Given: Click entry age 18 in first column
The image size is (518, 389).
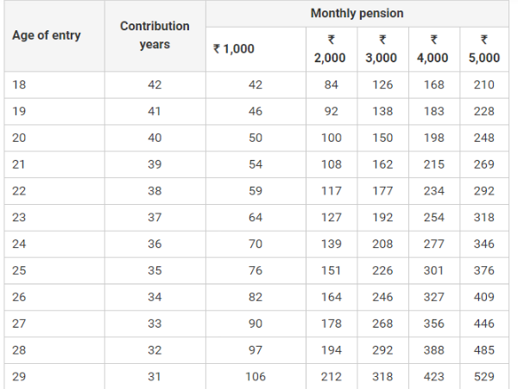Looking at the screenshot, I should pyautogui.click(x=21, y=85).
